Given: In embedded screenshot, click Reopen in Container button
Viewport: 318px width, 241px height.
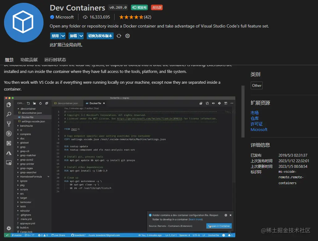Looking at the screenshot, I should [x=219, y=226].
